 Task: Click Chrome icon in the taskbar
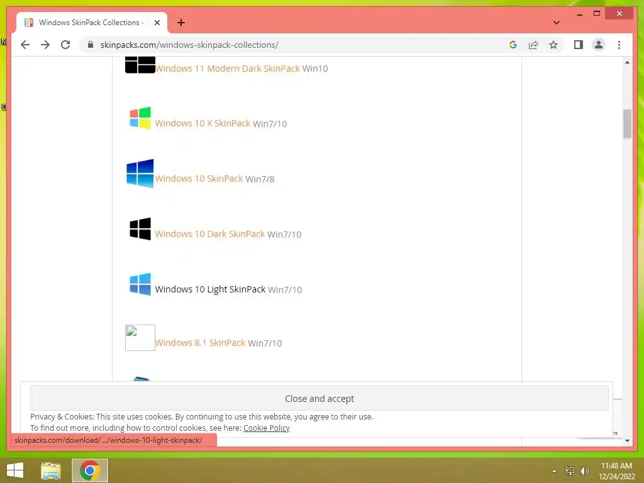pos(90,470)
